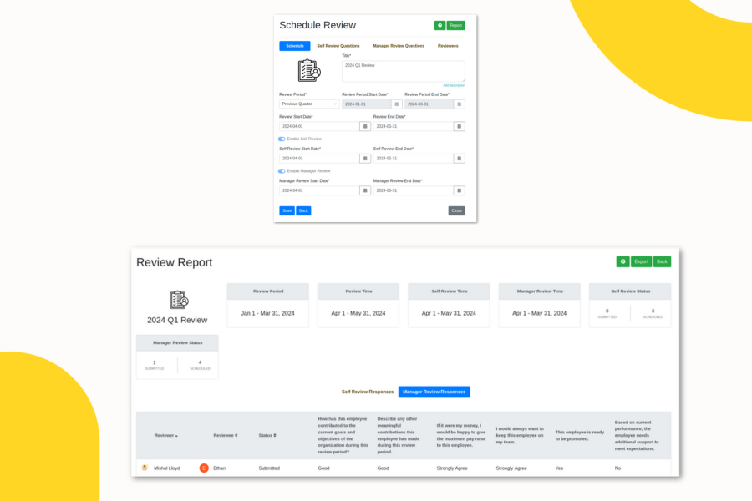This screenshot has width=752, height=501.
Task: Close the Schedule Review dialog
Action: (456, 211)
